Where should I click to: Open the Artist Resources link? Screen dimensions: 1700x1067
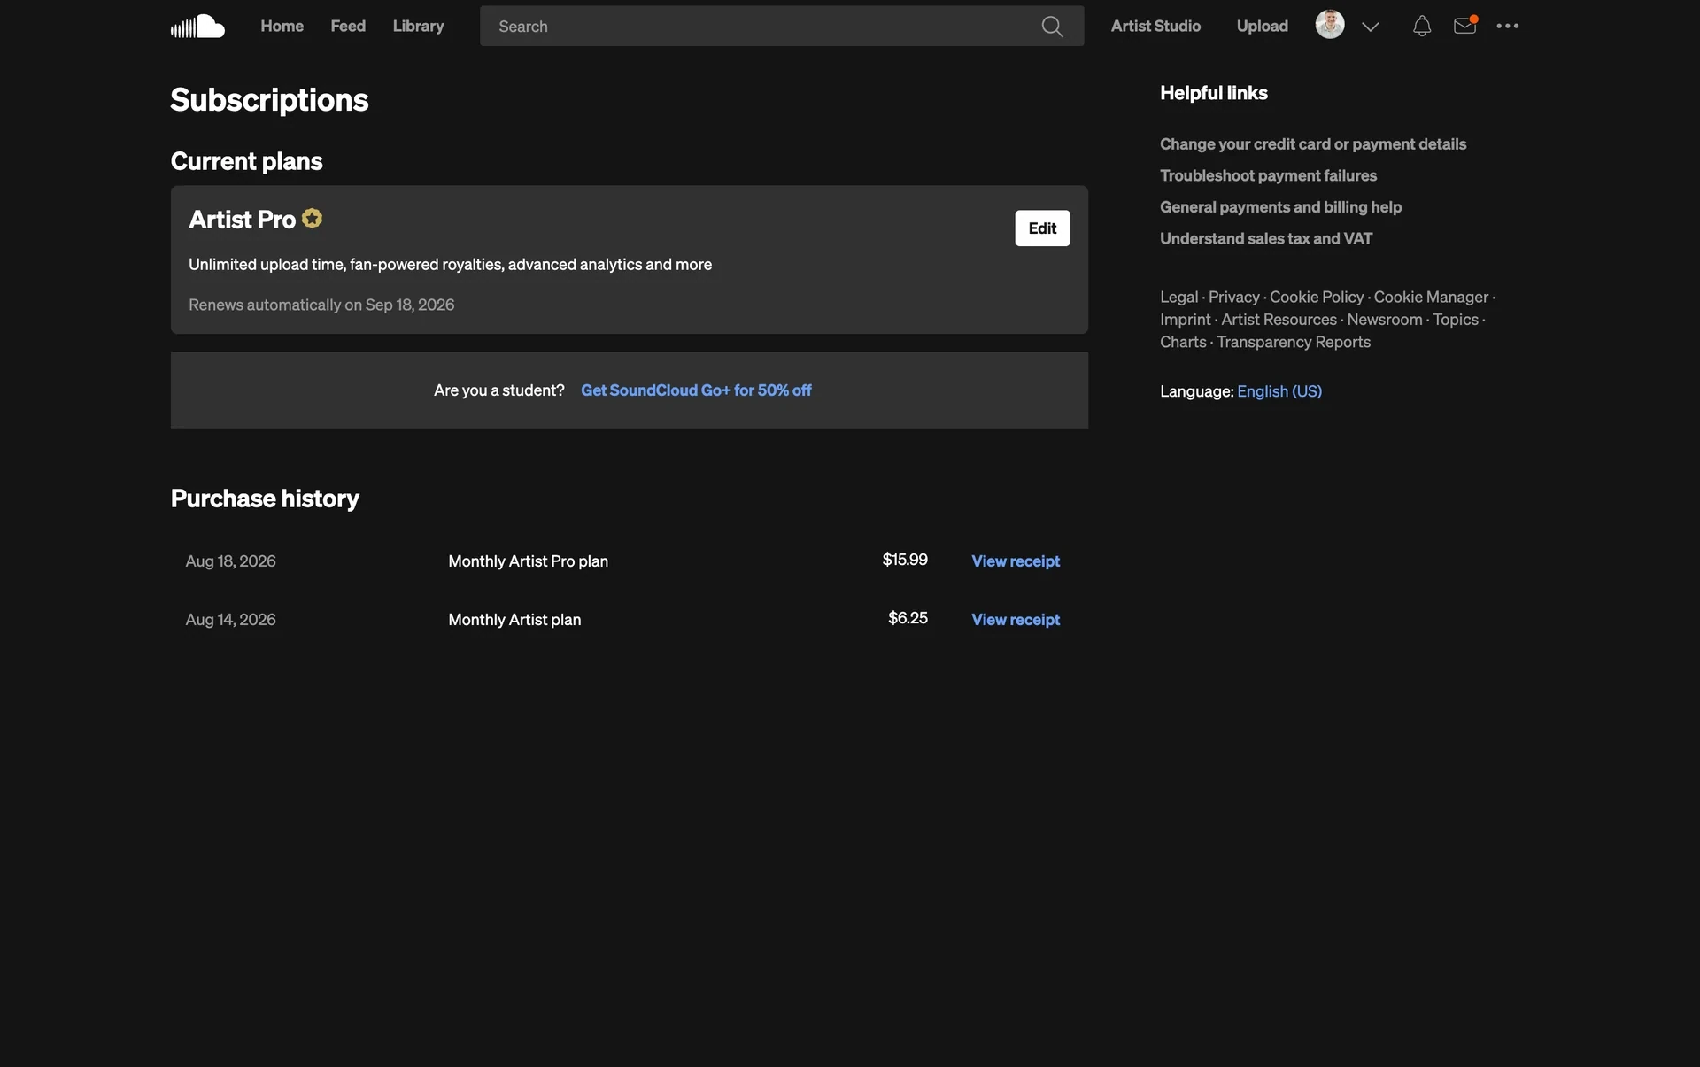tap(1279, 320)
